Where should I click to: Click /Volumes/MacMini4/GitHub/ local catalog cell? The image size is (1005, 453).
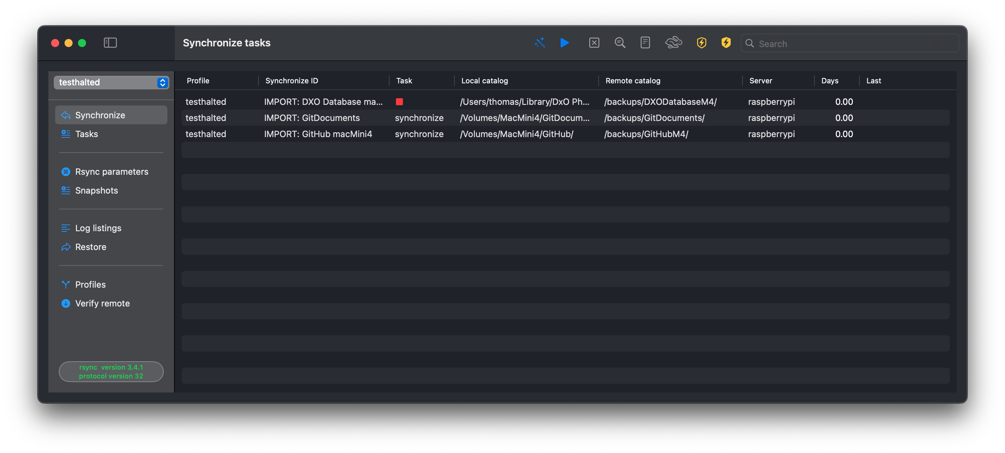tap(516, 134)
